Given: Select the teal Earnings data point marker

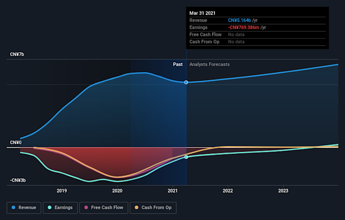Looking at the screenshot, I should 186,157.
